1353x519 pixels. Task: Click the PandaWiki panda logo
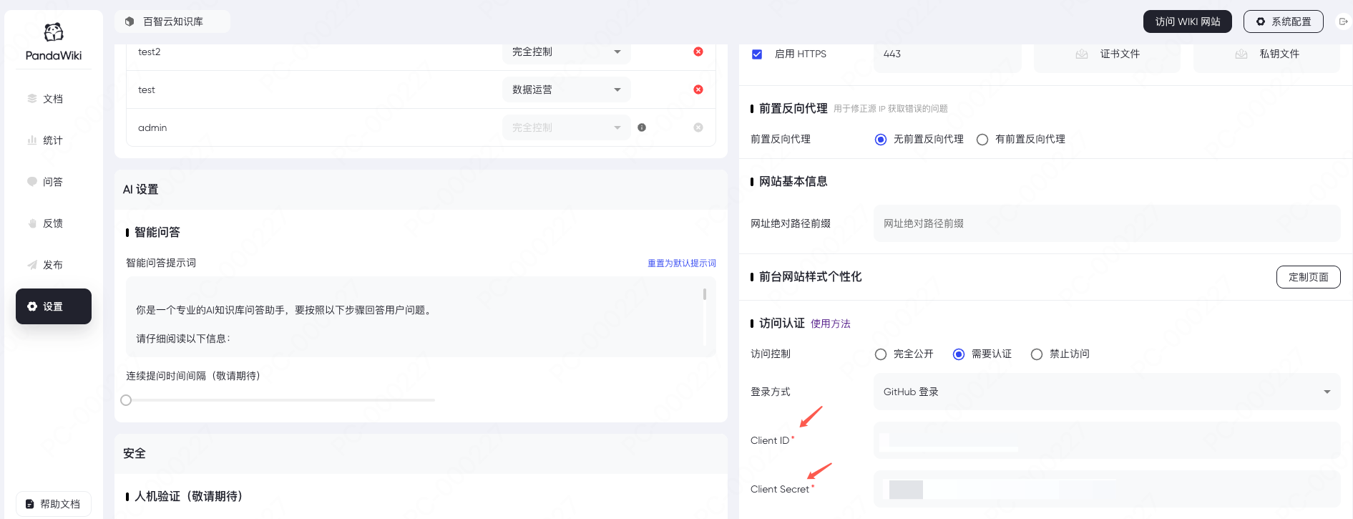click(x=54, y=32)
